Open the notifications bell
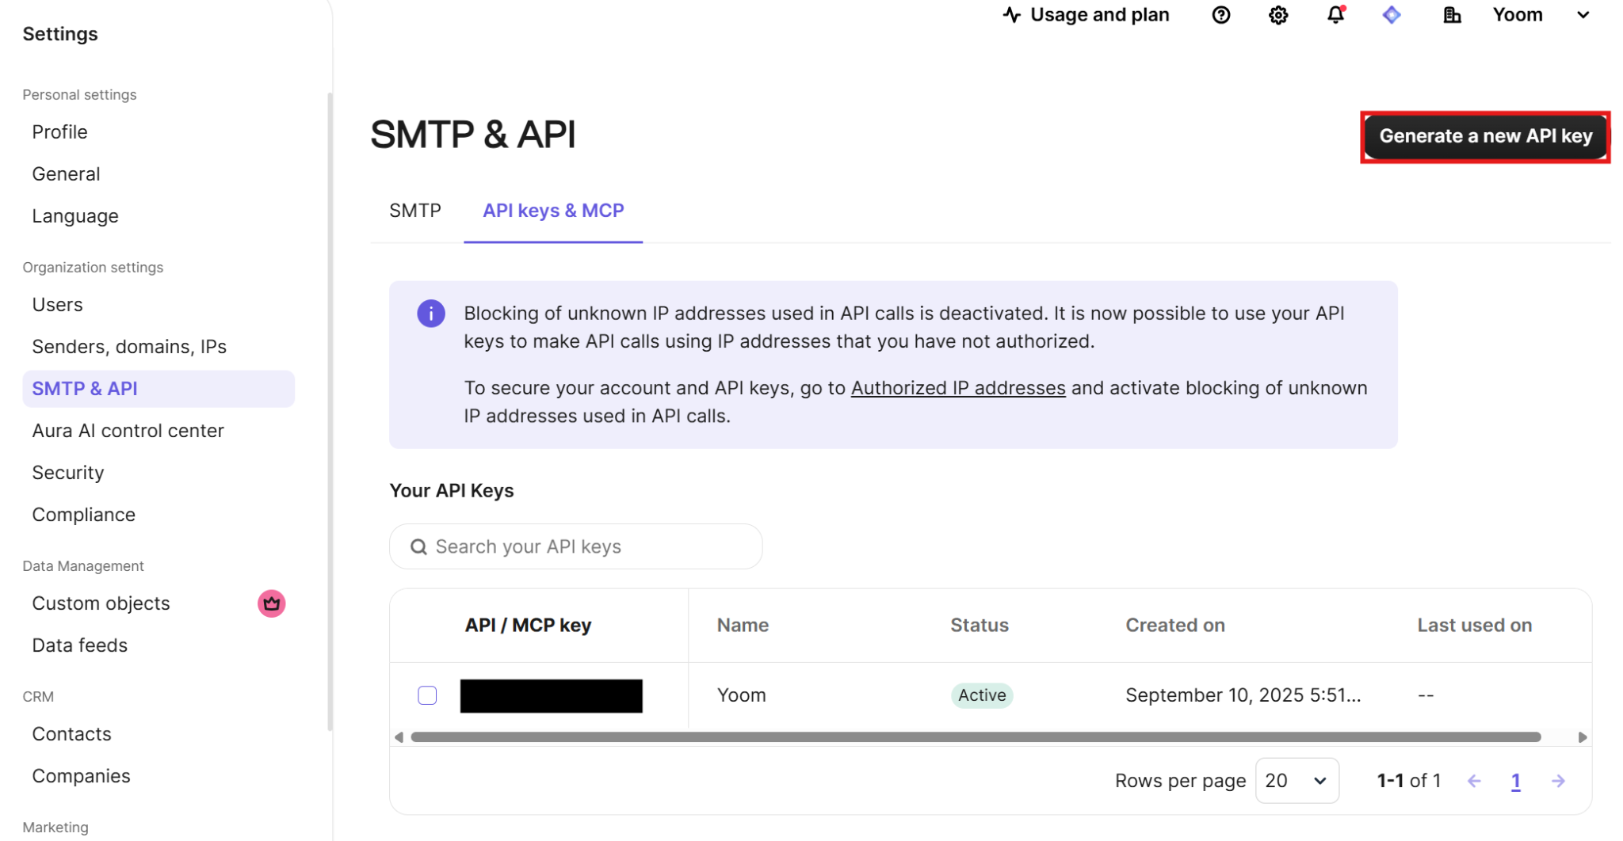Screen dimensions: 1623x841 (x=1335, y=15)
